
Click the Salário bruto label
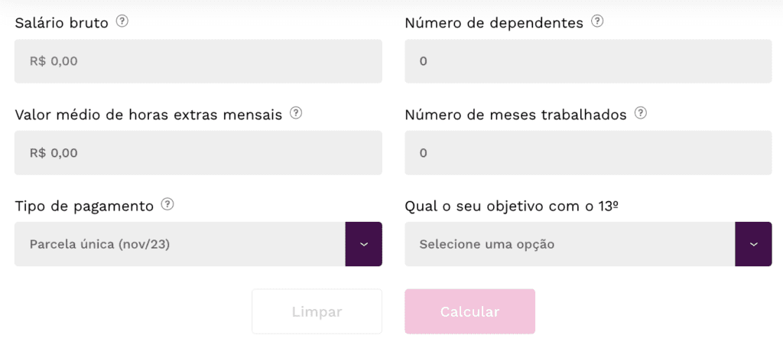62,23
